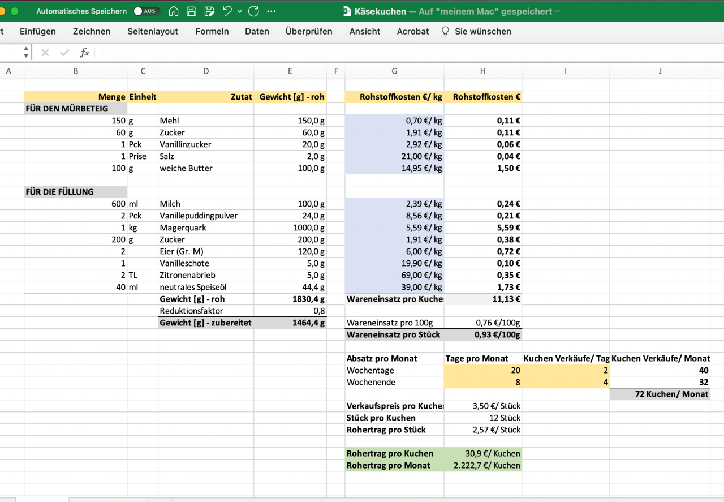Select column G header
This screenshot has height=502, width=724.
click(394, 71)
